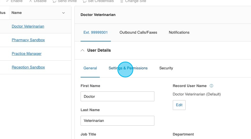The image size is (251, 139).
Task: Click the Disable X icon in toolbar
Action: pos(31,1)
